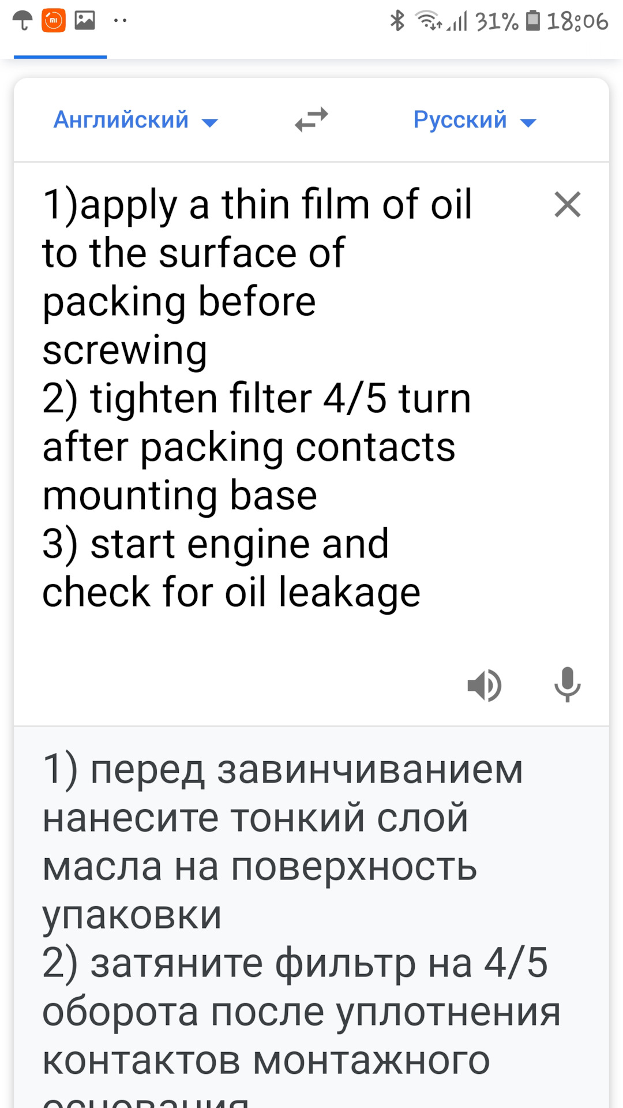Screen dimensions: 623x1108
Task: Tap the more notifications dots icon
Action: [x=120, y=21]
